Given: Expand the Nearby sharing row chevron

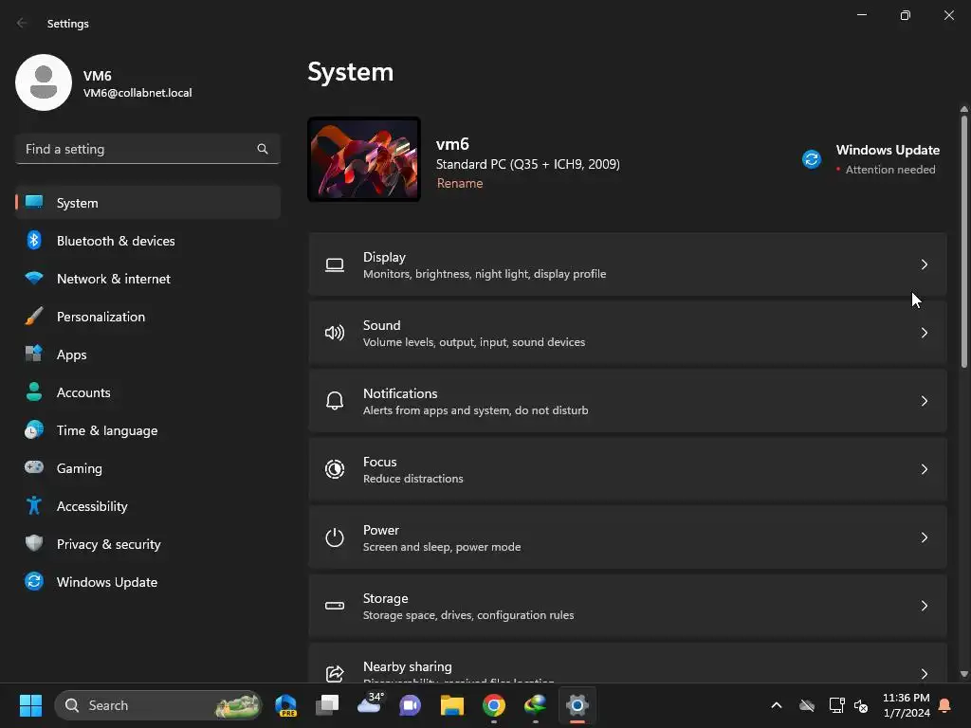Looking at the screenshot, I should (x=924, y=674).
